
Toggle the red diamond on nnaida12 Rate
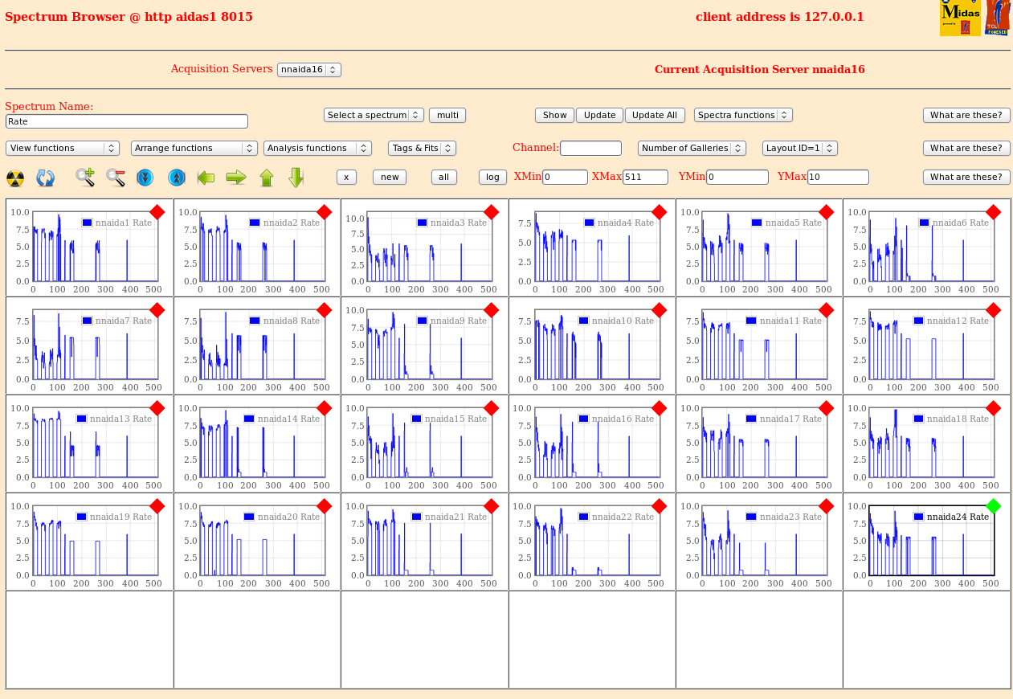994,310
